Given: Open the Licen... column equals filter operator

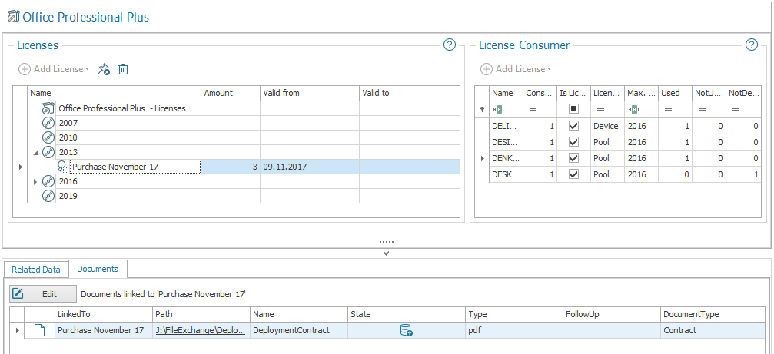Looking at the screenshot, I should [601, 110].
